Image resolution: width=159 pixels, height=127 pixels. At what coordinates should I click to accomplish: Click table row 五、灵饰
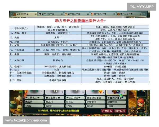(79, 45)
